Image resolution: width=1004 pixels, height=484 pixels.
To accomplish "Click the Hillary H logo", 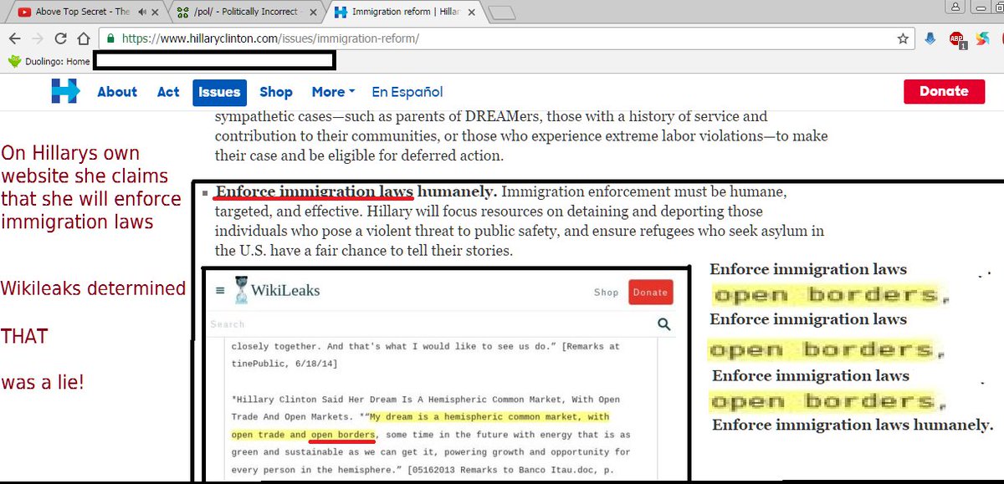I will click(64, 91).
